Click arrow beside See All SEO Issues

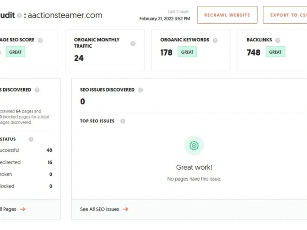125,209
